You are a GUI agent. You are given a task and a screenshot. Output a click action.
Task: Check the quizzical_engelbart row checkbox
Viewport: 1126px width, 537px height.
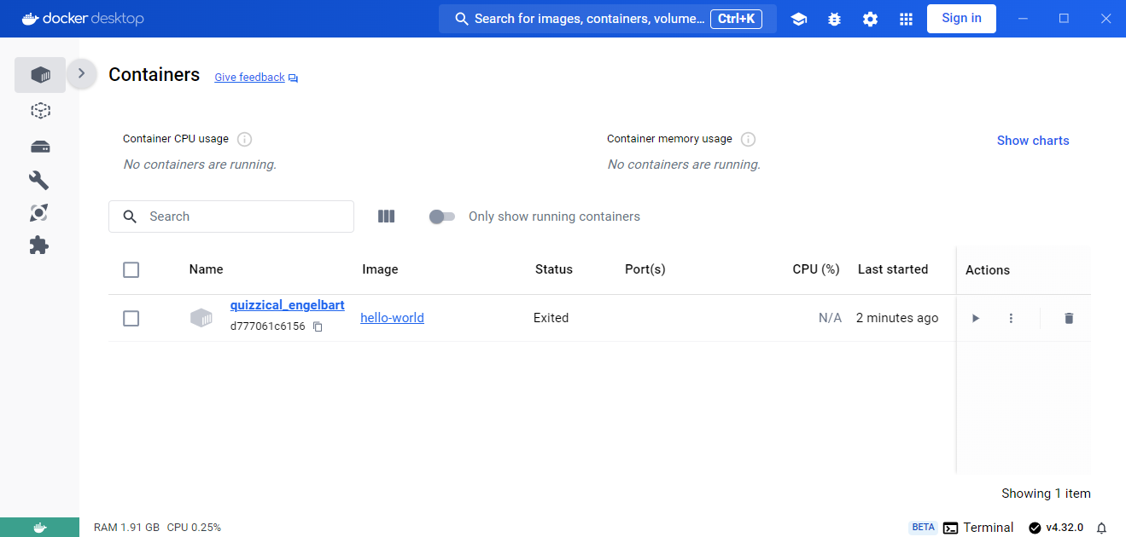(x=131, y=318)
